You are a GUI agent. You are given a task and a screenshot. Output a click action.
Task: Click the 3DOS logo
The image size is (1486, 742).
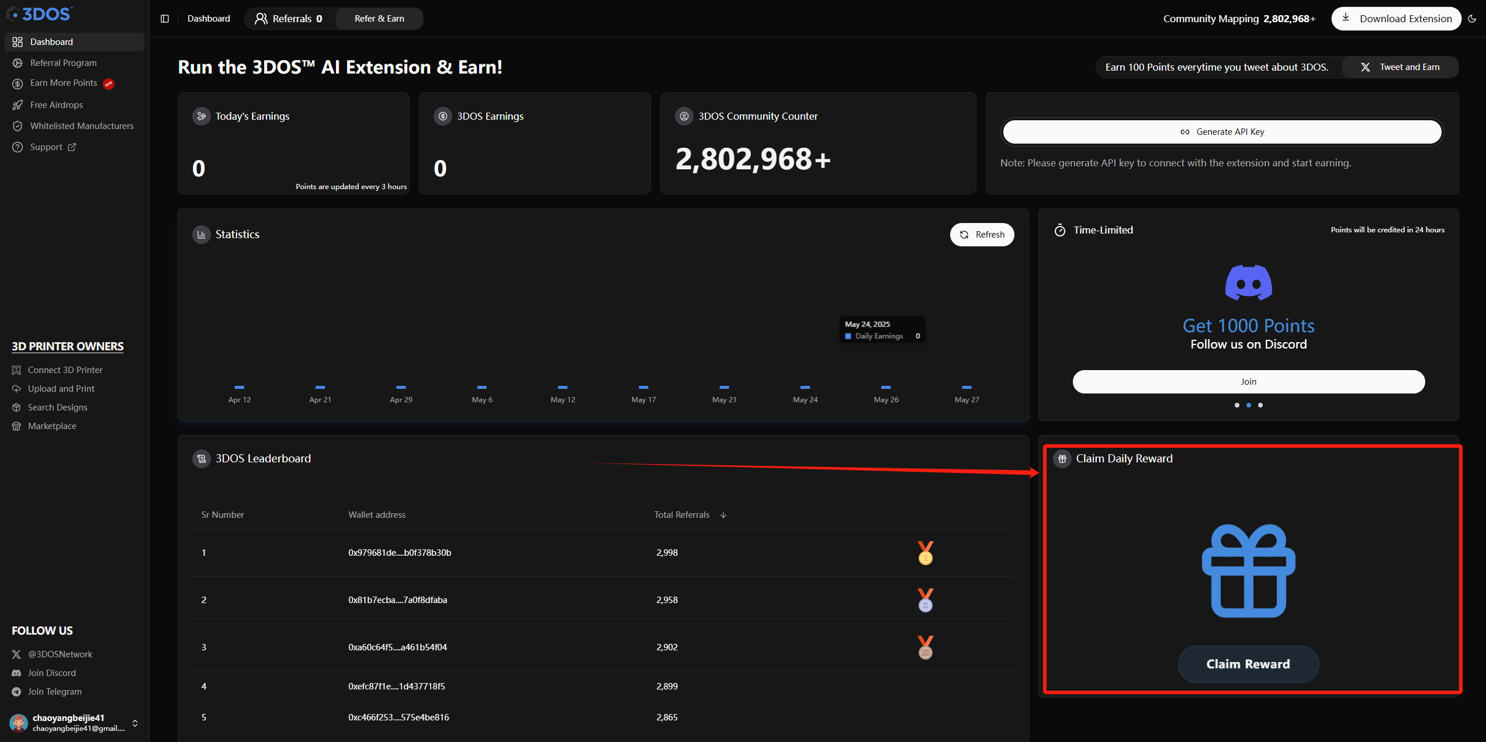(x=40, y=13)
